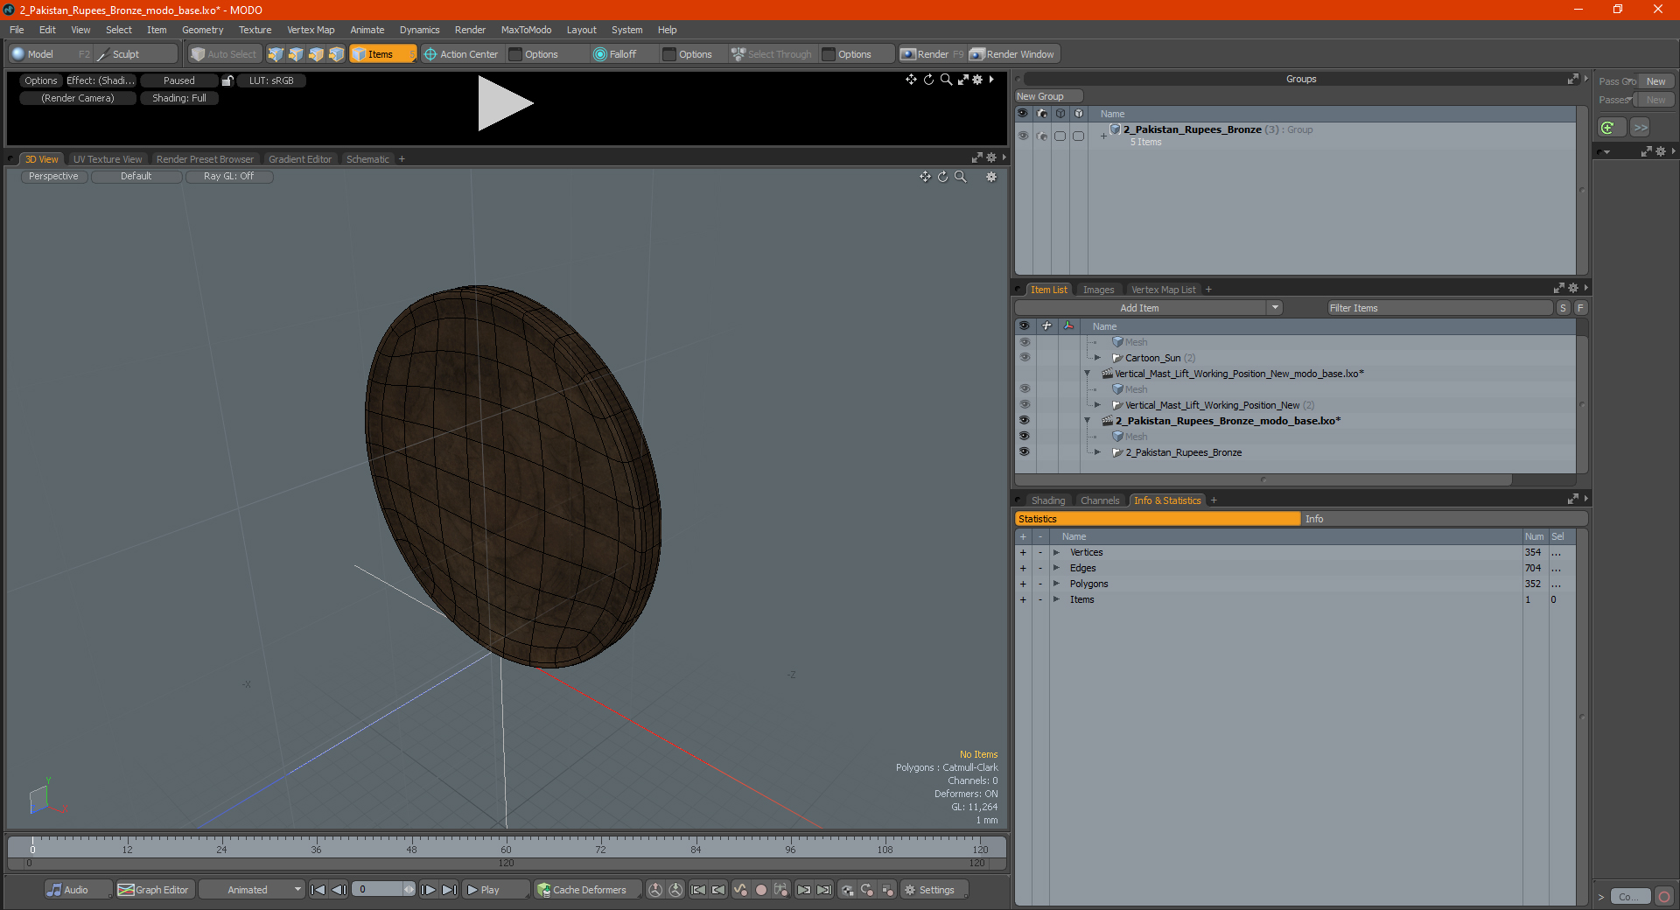Click the Shading: Full button

[x=179, y=98]
